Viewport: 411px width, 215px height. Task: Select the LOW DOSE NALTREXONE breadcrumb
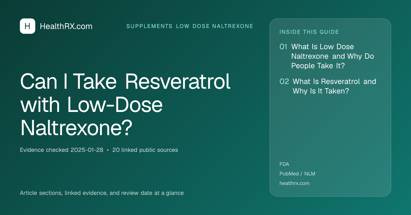point(215,26)
